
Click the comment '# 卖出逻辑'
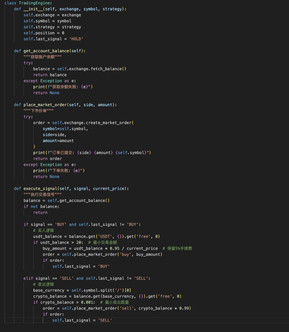[44, 284]
